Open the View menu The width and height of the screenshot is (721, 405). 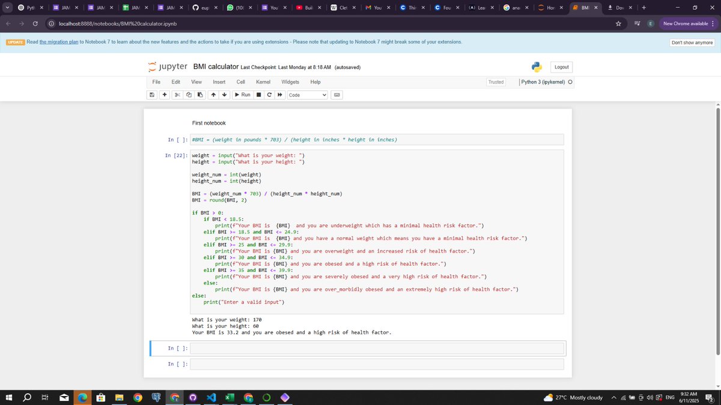196,82
